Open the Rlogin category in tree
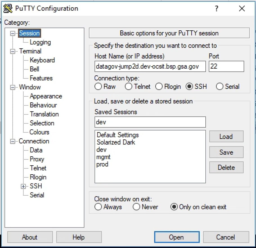Viewport: 256px width, 248px height. [x=38, y=177]
